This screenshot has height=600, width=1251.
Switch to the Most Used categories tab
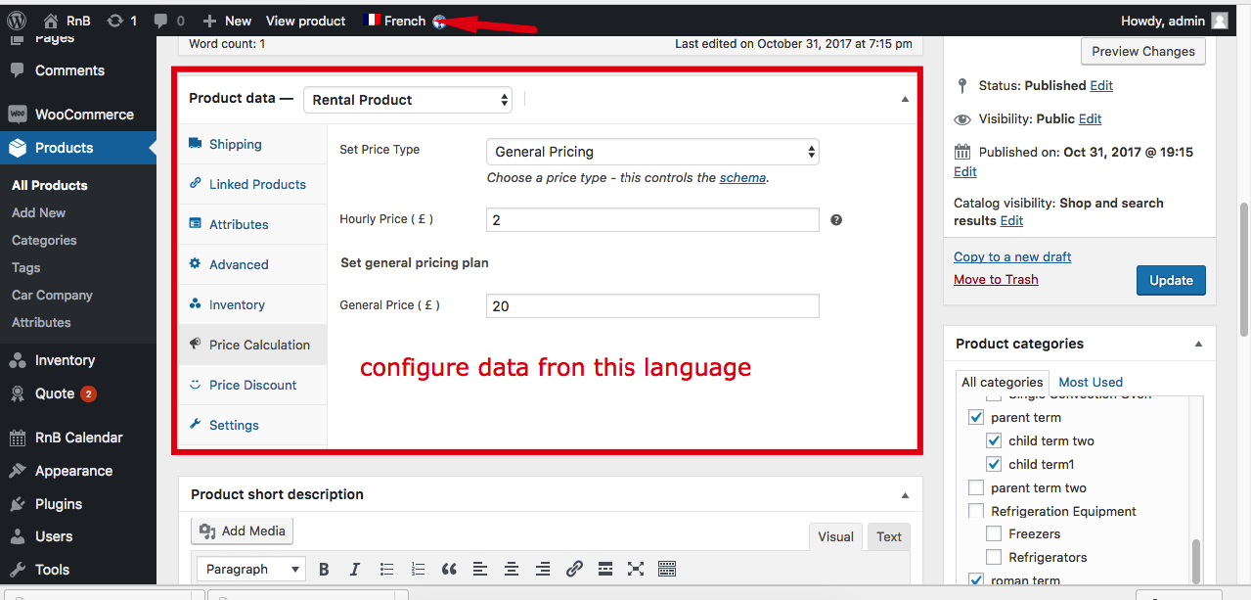coord(1091,382)
